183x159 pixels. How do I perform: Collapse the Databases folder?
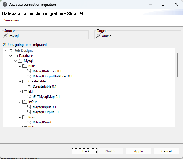[x=11, y=56]
